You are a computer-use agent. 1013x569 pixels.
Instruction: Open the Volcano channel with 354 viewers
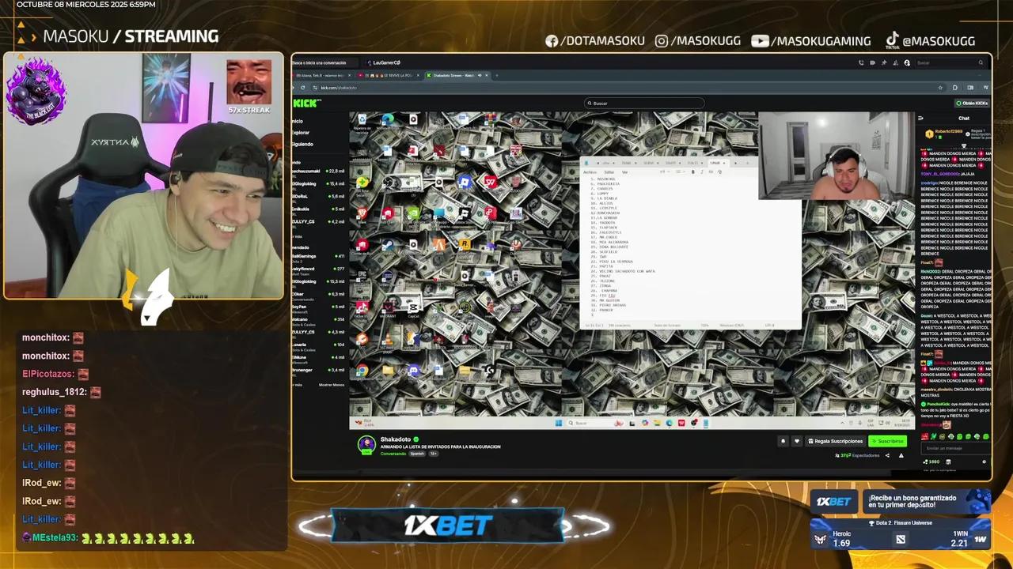click(319, 319)
